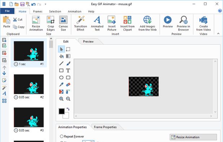Viewport: 223px width, 142px height.
Task: Choose the spray can tool
Action: 68,92
